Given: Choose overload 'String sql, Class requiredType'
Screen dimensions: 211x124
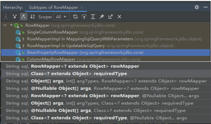Looking at the screenshot, I should click(106, 74).
